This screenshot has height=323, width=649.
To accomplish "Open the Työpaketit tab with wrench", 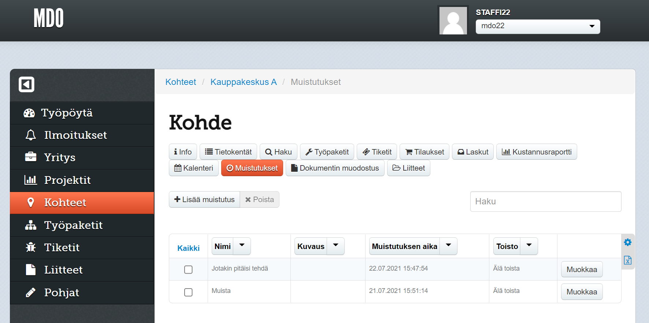I will coord(327,152).
